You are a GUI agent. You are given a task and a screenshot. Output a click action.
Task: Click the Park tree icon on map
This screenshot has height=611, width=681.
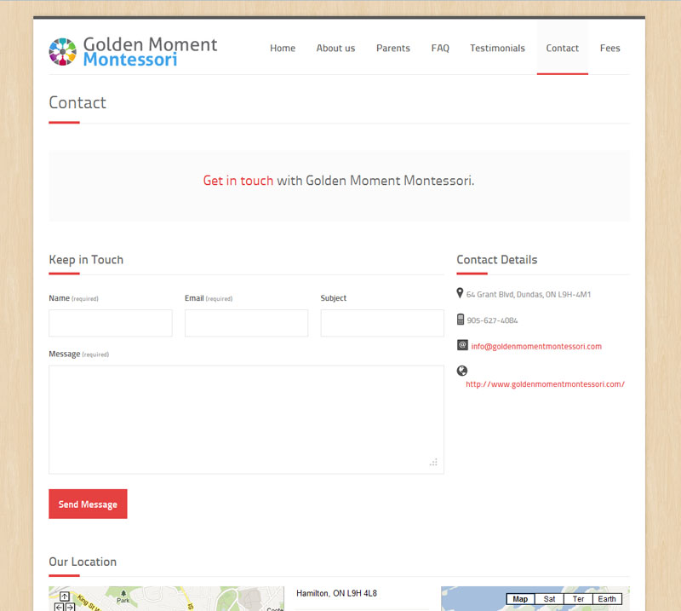(x=123, y=593)
